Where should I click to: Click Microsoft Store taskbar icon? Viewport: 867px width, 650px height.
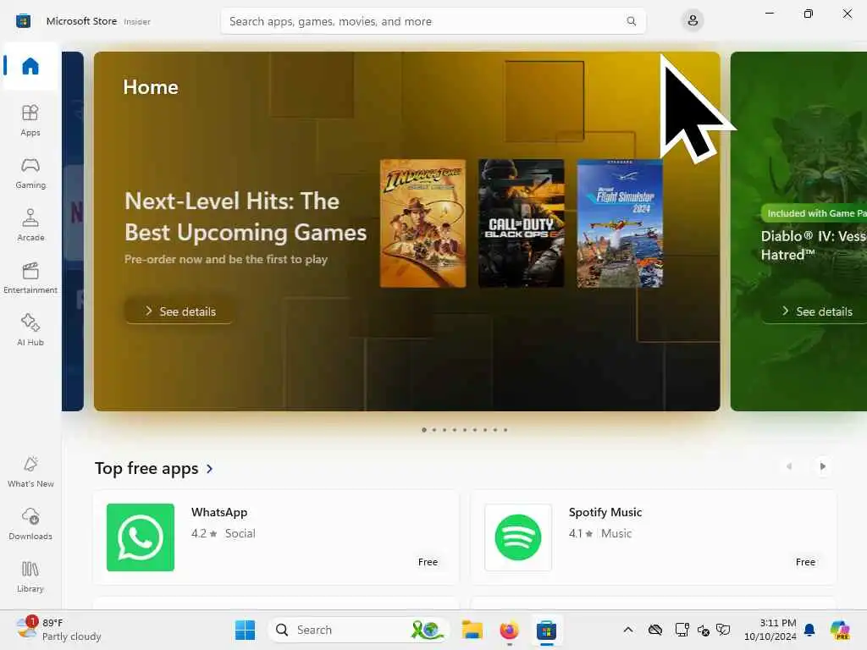pyautogui.click(x=546, y=630)
